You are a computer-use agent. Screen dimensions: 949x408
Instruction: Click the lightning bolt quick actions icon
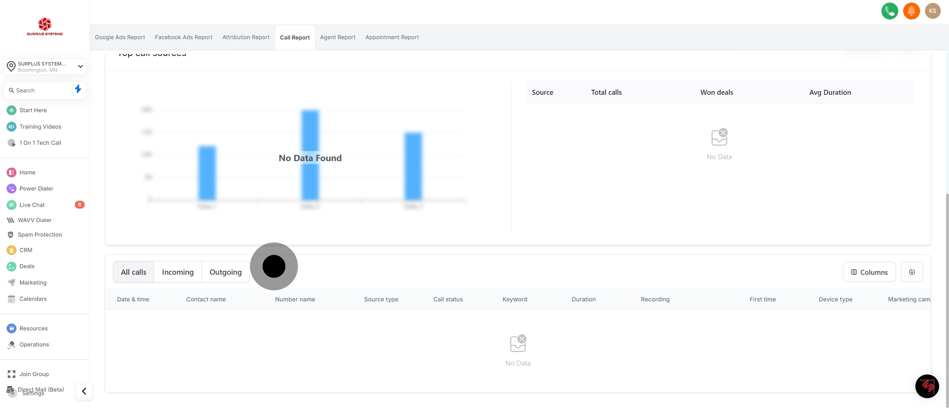[77, 89]
